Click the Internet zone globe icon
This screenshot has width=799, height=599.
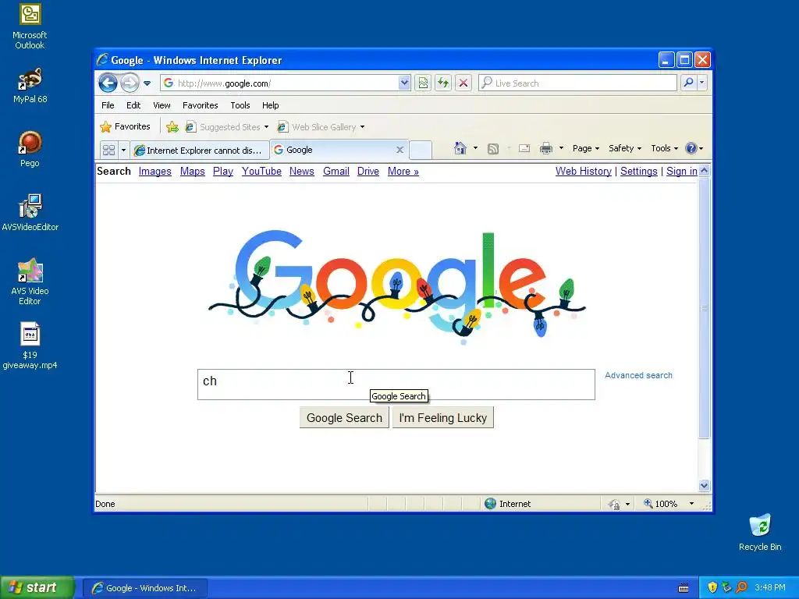[490, 504]
